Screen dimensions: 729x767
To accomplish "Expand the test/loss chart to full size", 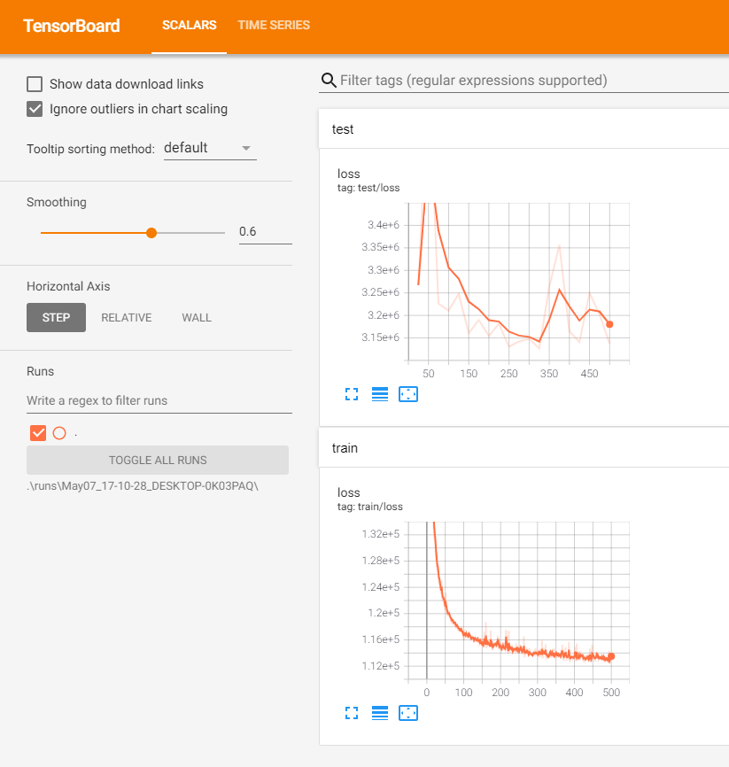I will [x=352, y=394].
